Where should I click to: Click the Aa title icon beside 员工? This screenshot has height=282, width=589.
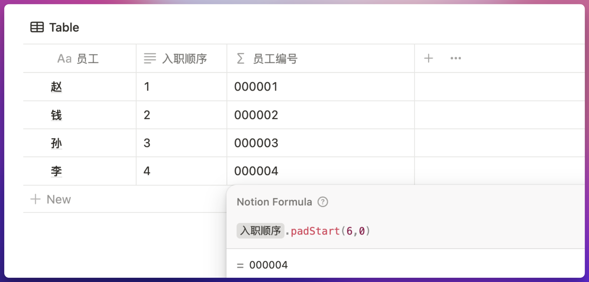pos(64,59)
